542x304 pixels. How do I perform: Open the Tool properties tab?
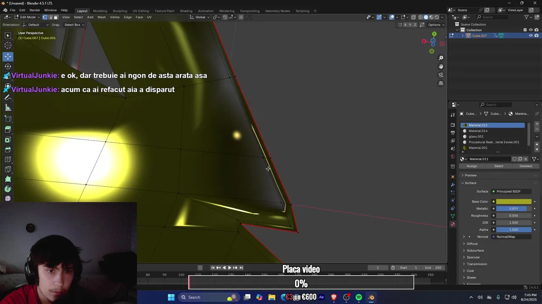coord(453,115)
